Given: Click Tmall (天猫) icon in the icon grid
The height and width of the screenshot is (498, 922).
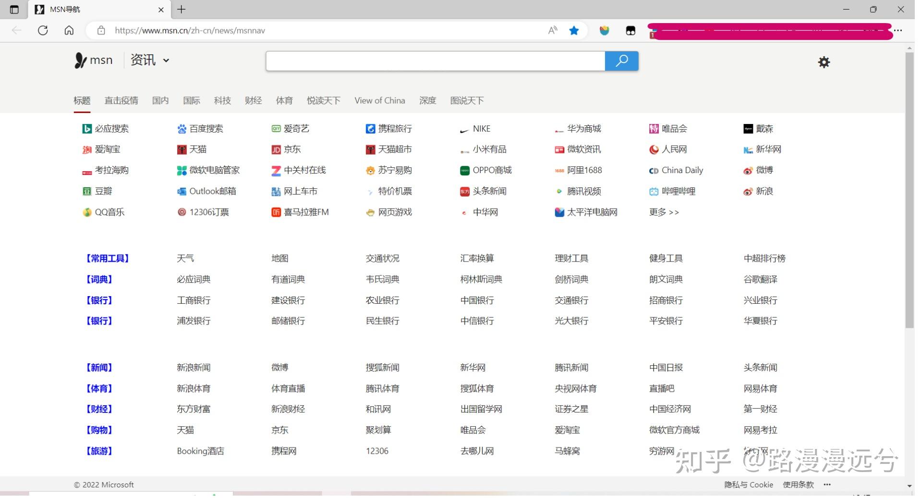Looking at the screenshot, I should point(182,150).
